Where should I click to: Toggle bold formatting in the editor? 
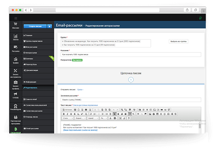[x=64, y=114]
